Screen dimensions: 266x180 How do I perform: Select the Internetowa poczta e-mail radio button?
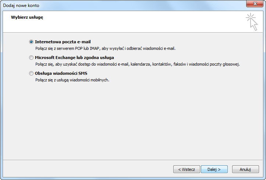31,42
